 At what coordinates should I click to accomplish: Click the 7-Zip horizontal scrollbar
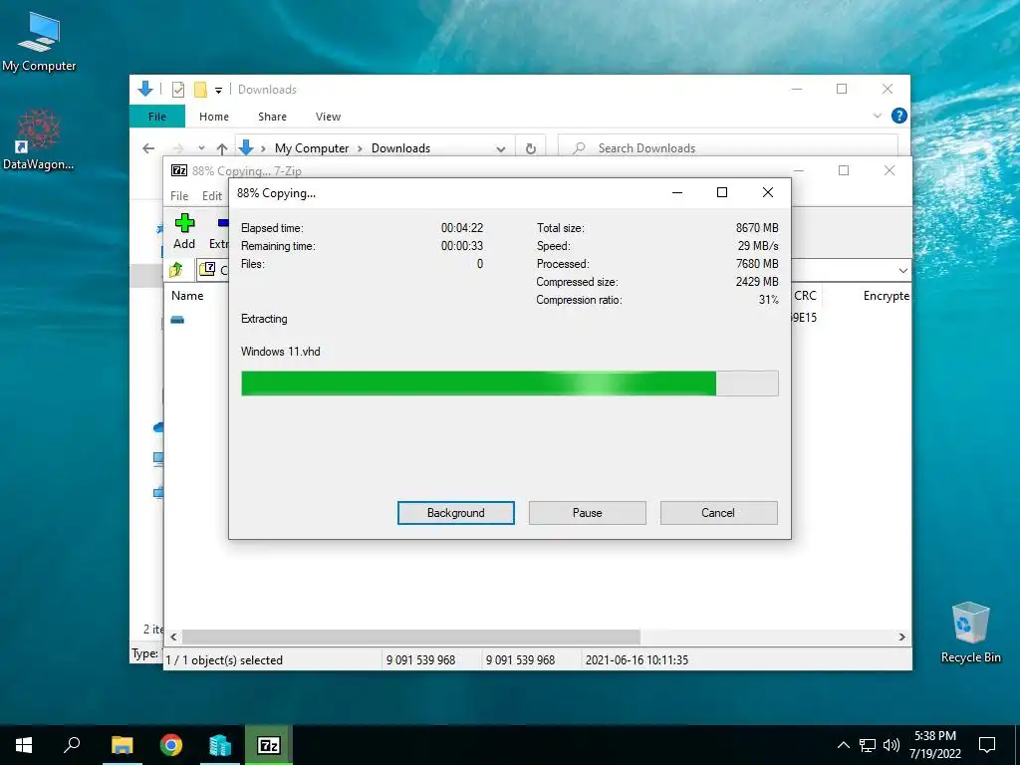tap(411, 637)
